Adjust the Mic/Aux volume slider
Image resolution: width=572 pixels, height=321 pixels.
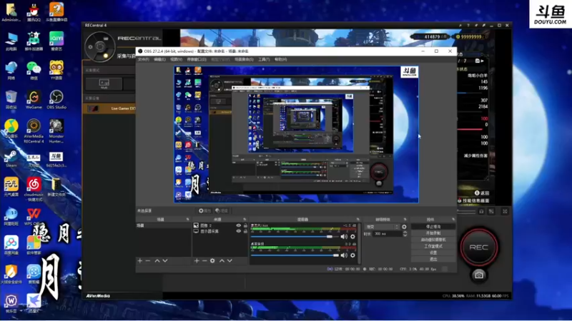click(x=294, y=237)
